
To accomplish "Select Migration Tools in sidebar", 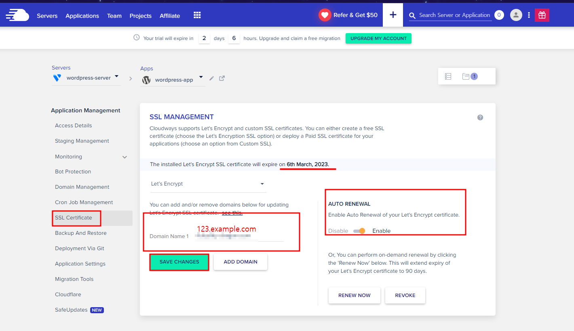I will 74,279.
